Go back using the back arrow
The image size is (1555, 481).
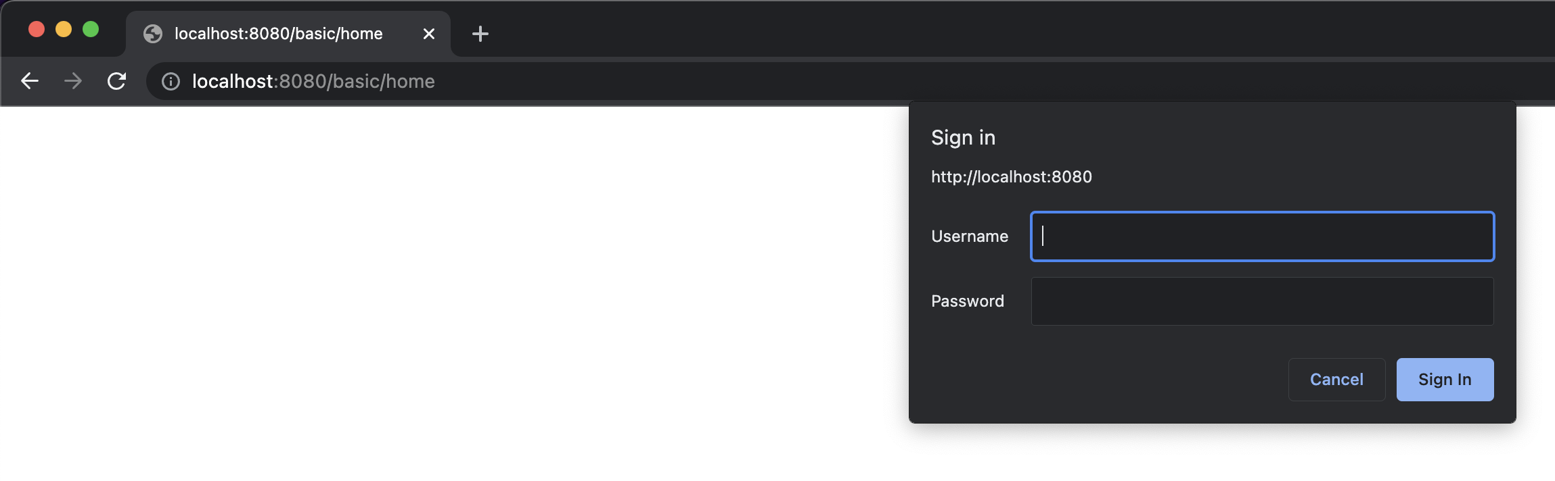[x=30, y=81]
